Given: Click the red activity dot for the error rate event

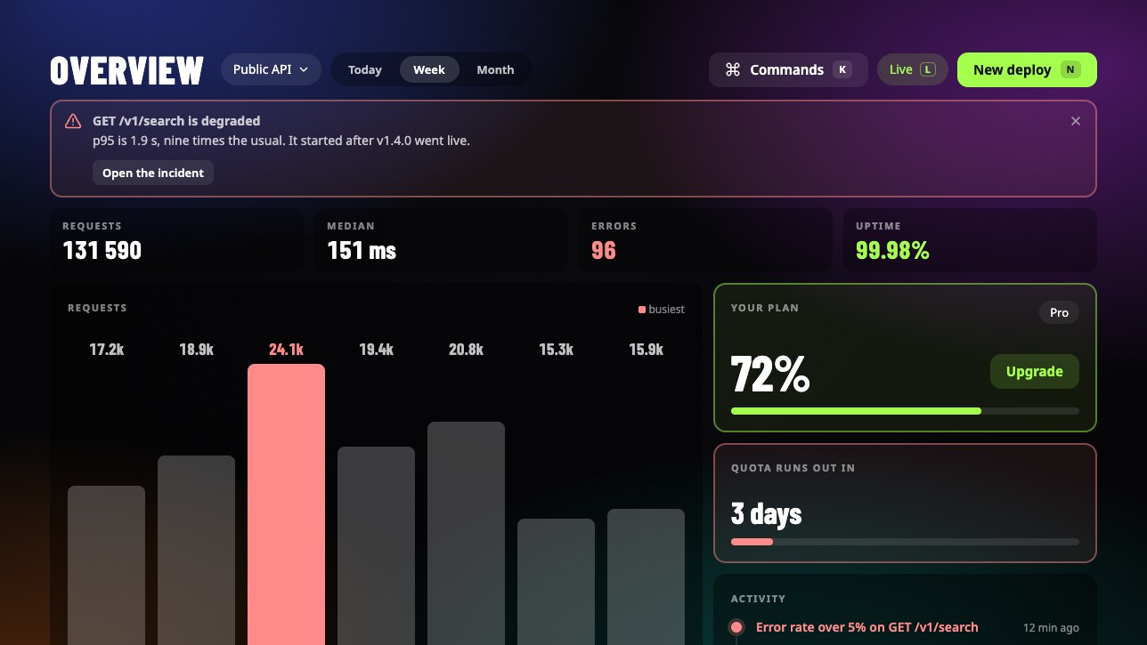Looking at the screenshot, I should point(736,627).
